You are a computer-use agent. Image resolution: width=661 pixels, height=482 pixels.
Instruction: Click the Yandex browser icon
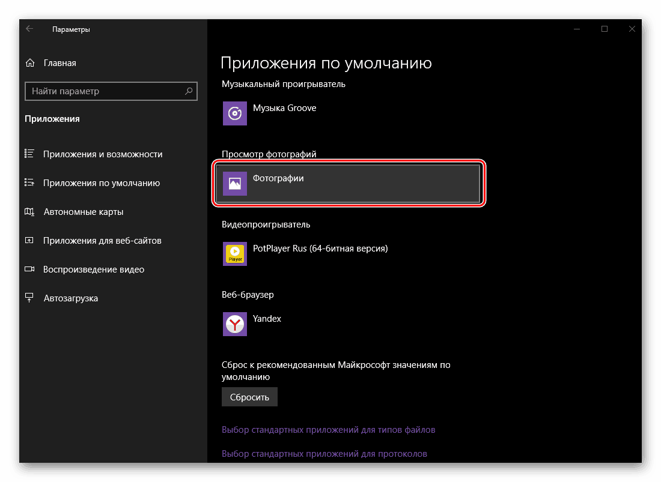click(x=234, y=324)
